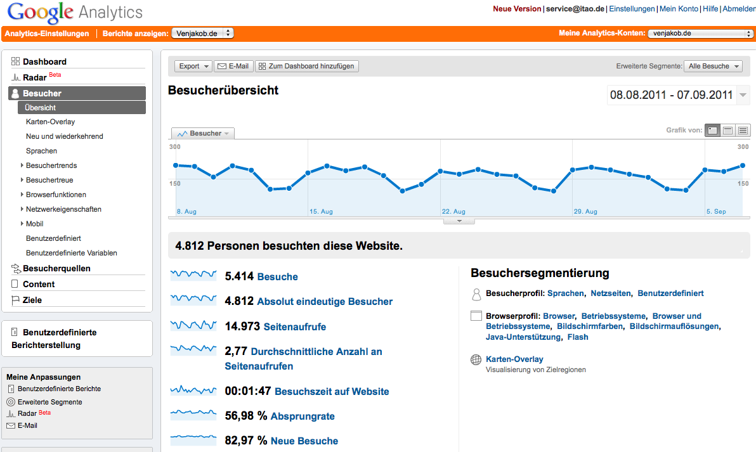Click the date range field 08.08.2011 - 07.09.2011
This screenshot has height=452, width=756.
(x=671, y=95)
